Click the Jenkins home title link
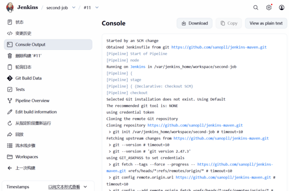289x191 pixels. (27, 7)
